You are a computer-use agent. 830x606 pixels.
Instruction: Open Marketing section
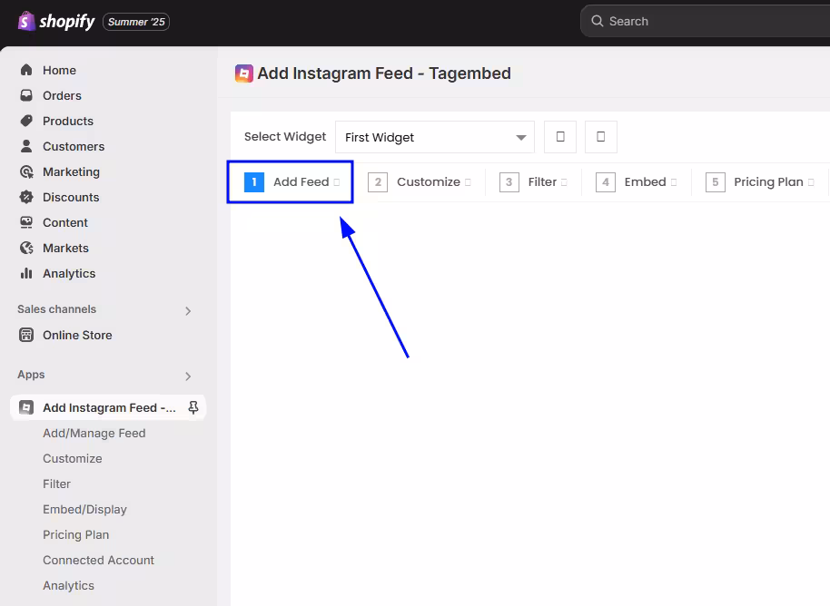[x=71, y=171]
